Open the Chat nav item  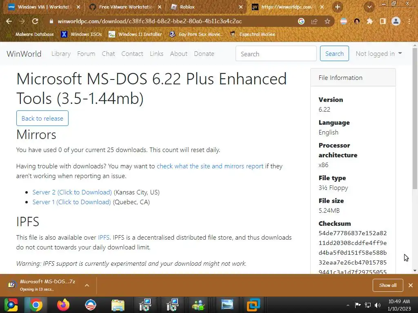108,54
